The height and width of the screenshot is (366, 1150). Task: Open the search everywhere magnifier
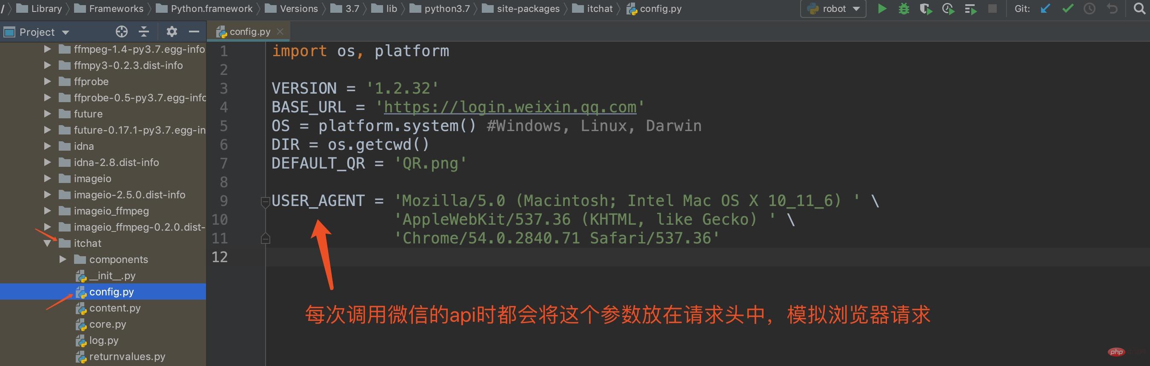1139,9
